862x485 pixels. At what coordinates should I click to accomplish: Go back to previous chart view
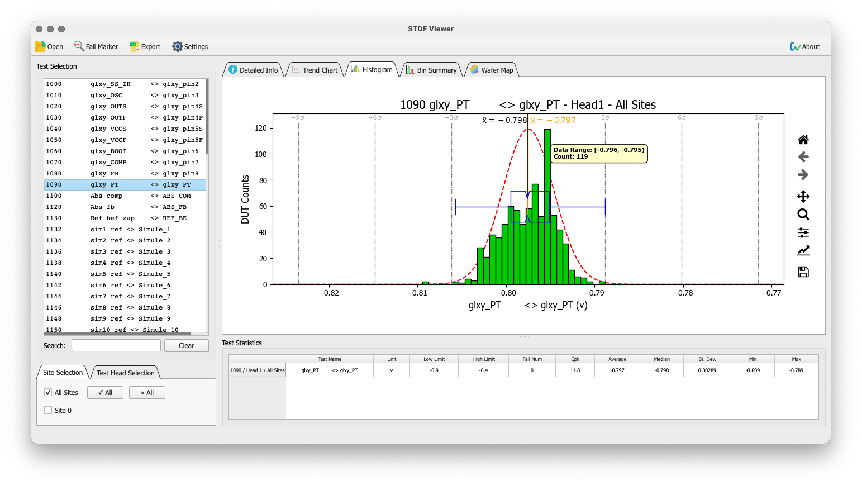click(x=803, y=157)
